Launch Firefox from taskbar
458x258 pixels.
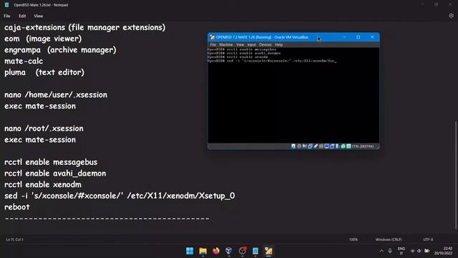[216, 251]
